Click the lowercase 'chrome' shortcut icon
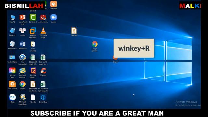Viewport: 208px width, 117px height. (22, 84)
